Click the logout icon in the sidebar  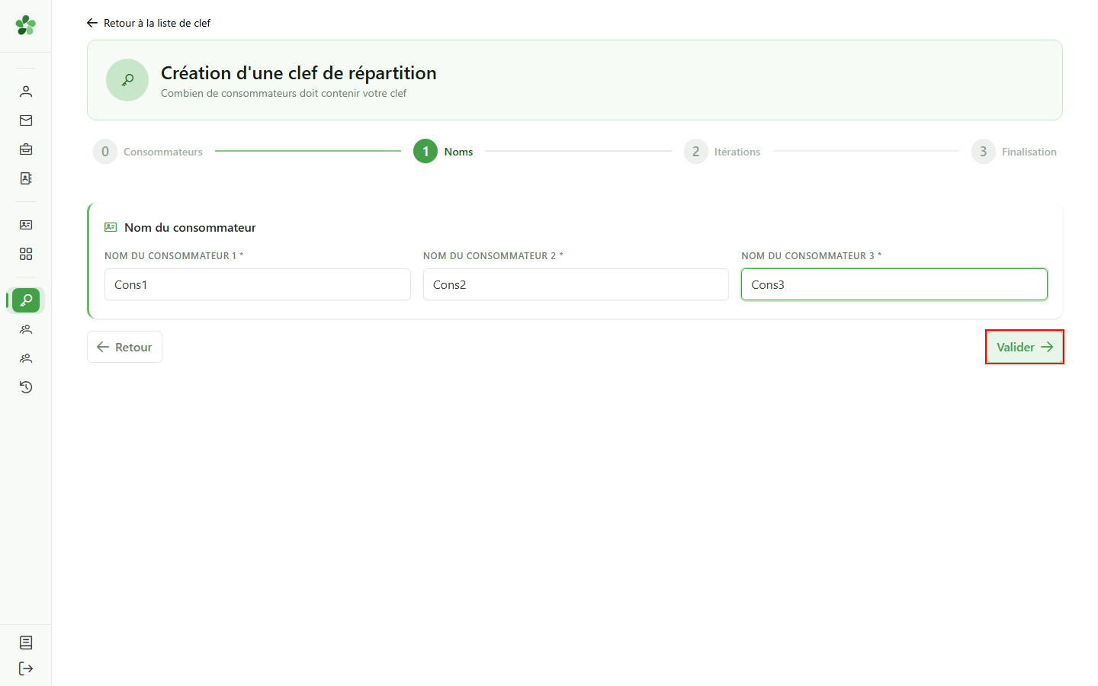(26, 668)
